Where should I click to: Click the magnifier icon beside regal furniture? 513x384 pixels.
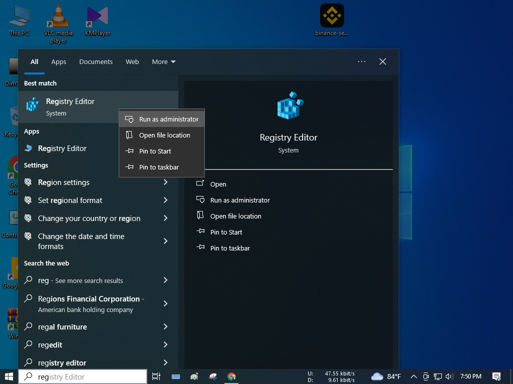point(28,326)
